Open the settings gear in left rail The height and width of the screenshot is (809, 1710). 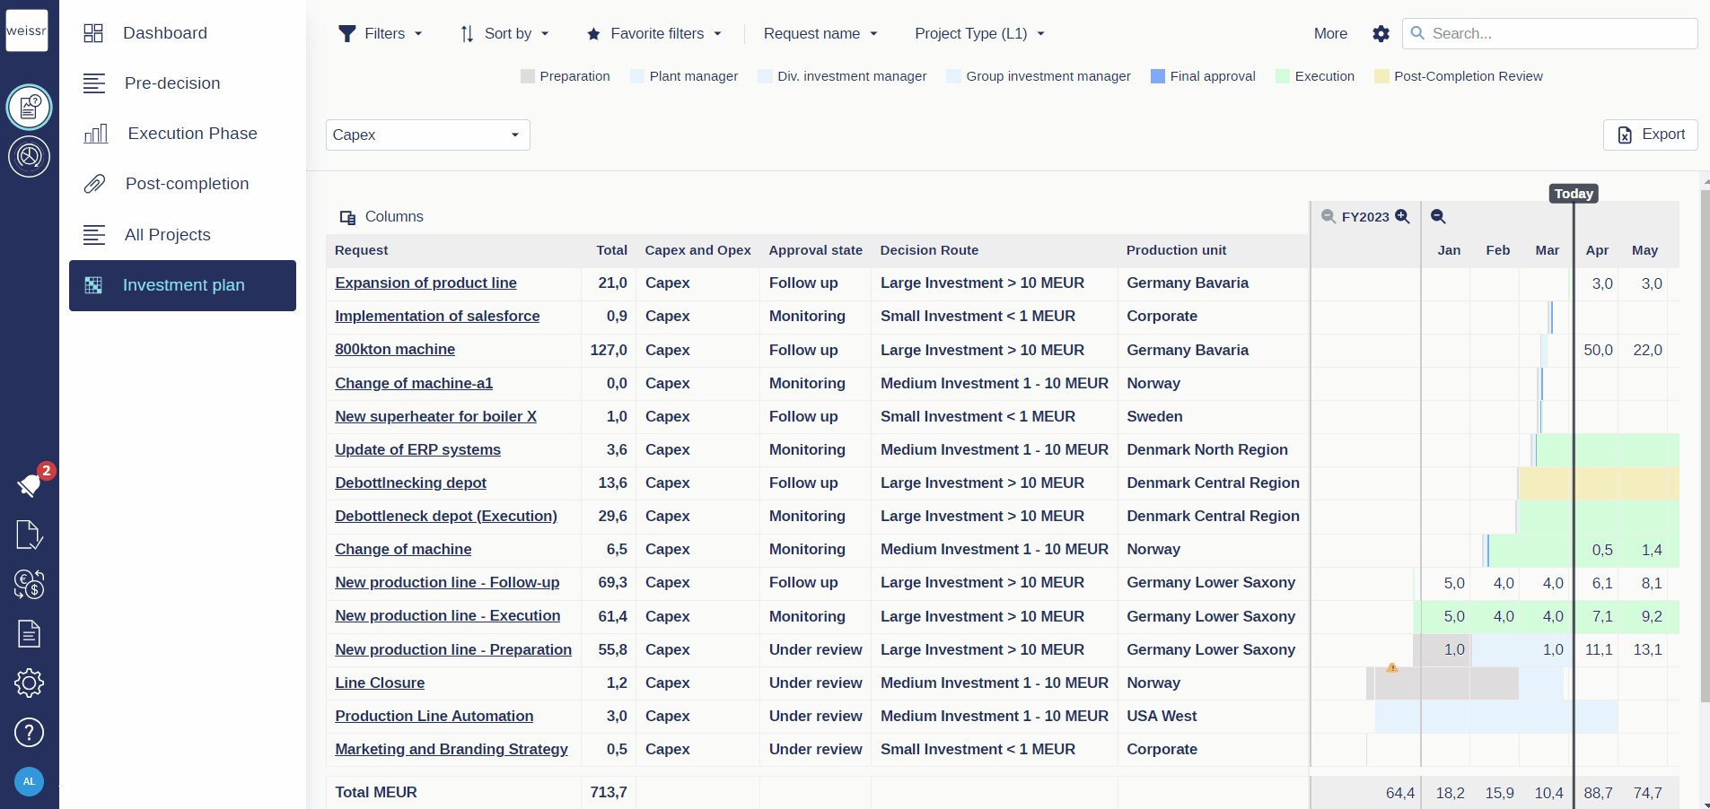(x=30, y=683)
